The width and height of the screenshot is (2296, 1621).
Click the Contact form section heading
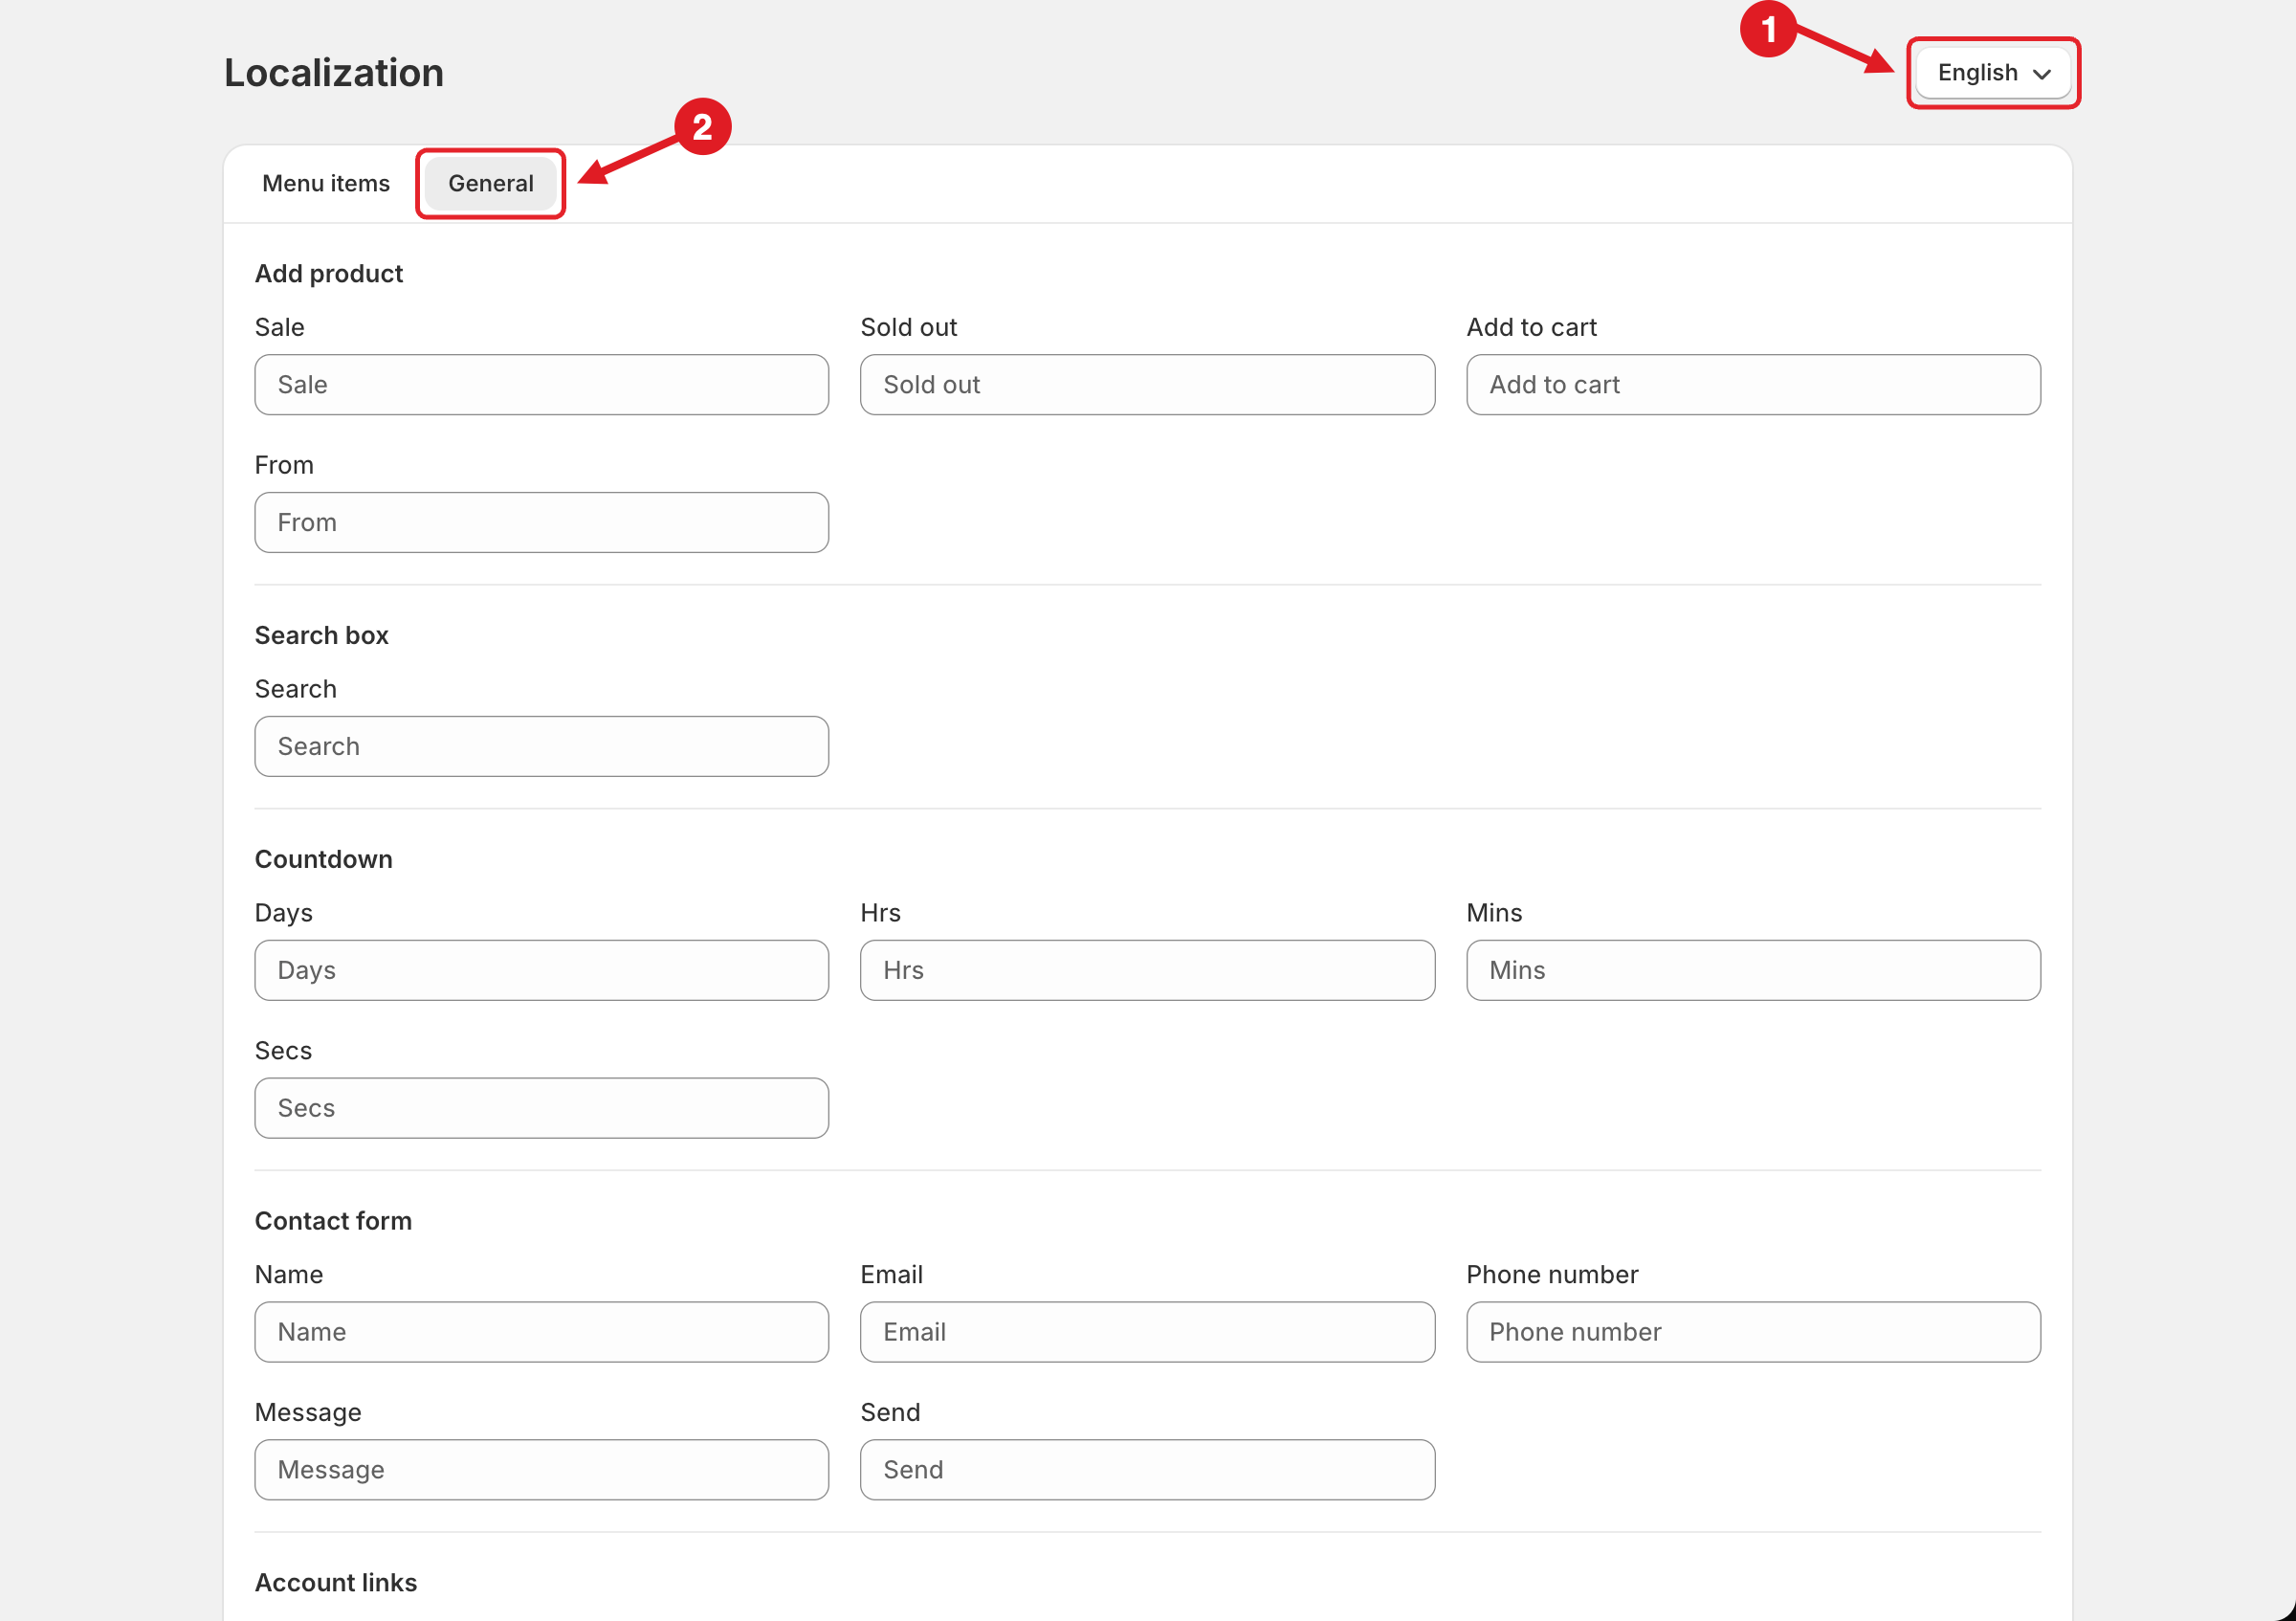click(333, 1221)
